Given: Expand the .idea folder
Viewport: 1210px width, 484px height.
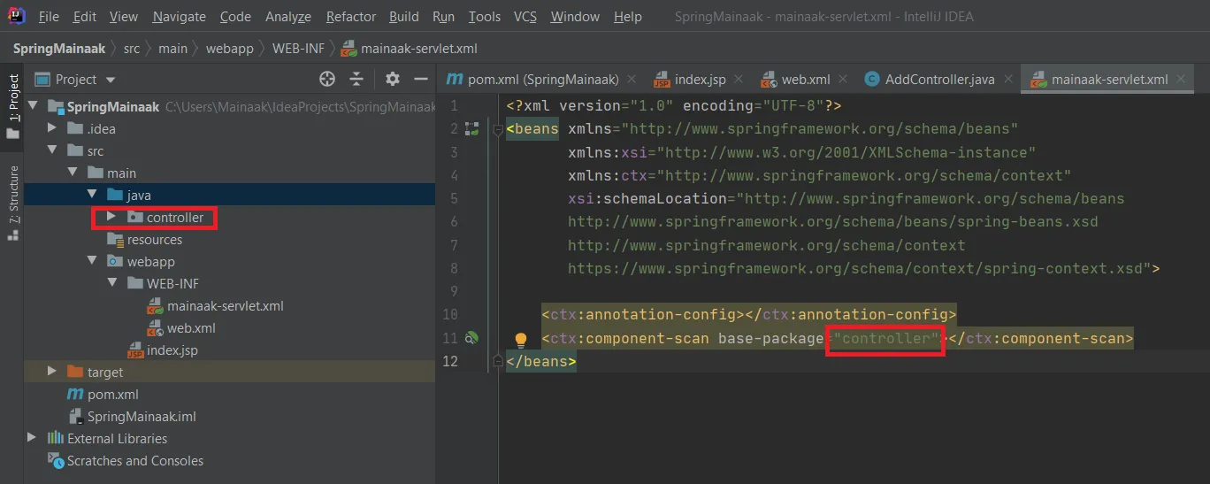Looking at the screenshot, I should 53,128.
